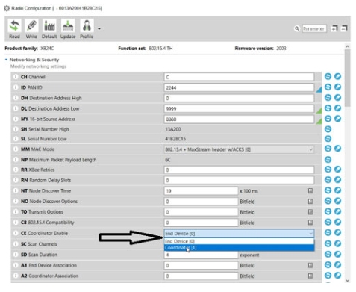Click the MY 16-bit Source Address field

239,119
